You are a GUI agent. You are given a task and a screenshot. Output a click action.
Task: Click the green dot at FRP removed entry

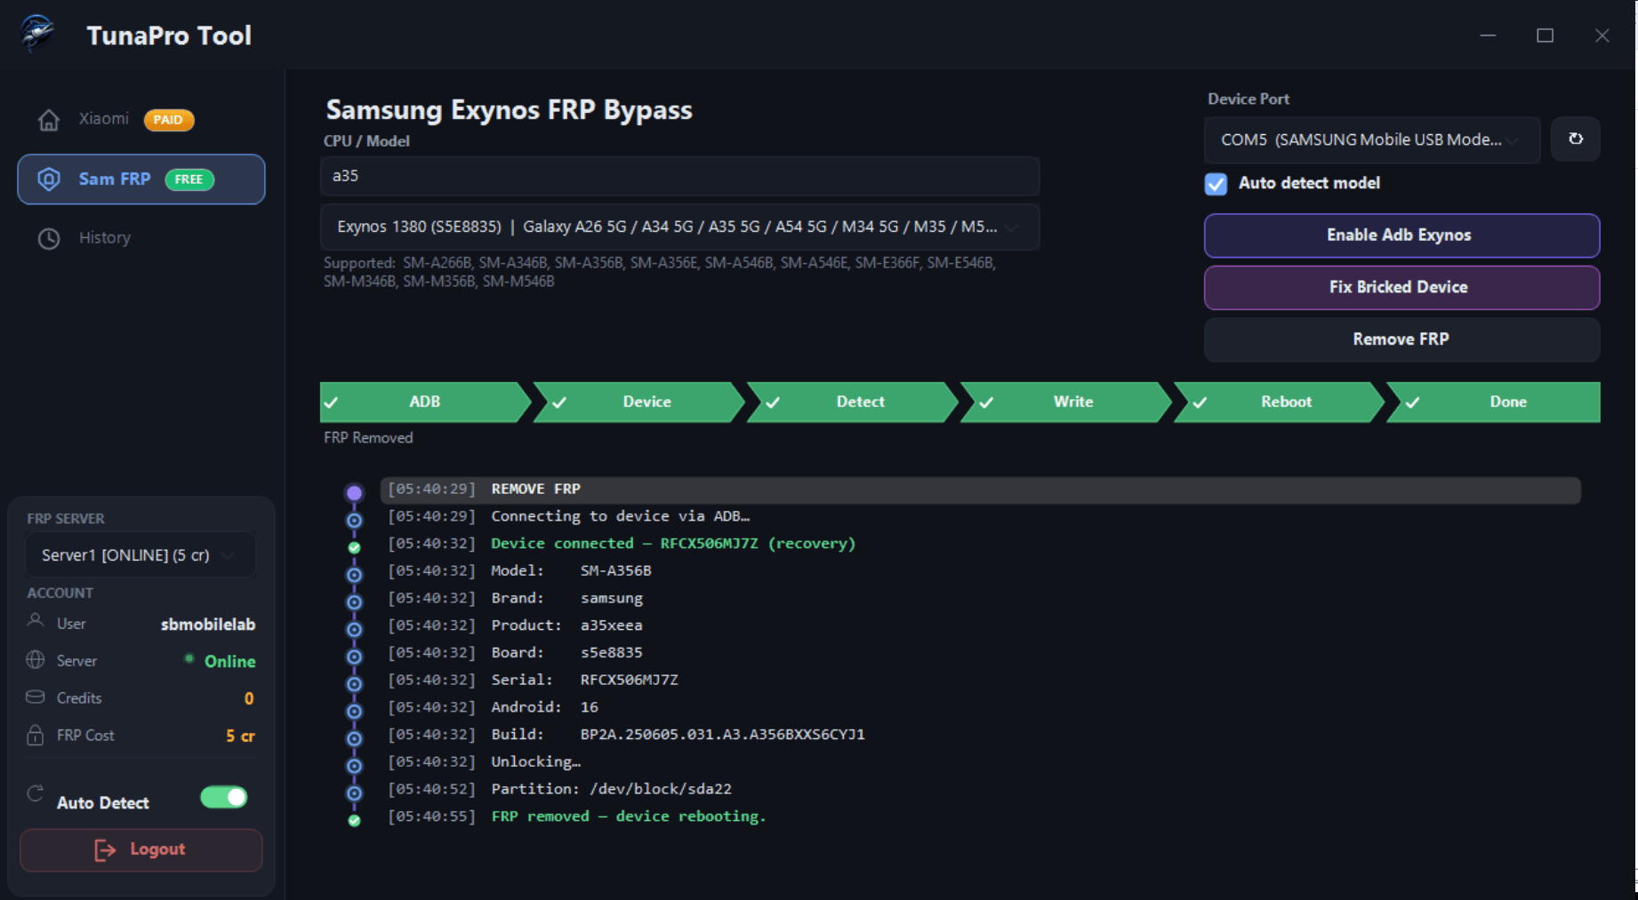point(354,820)
